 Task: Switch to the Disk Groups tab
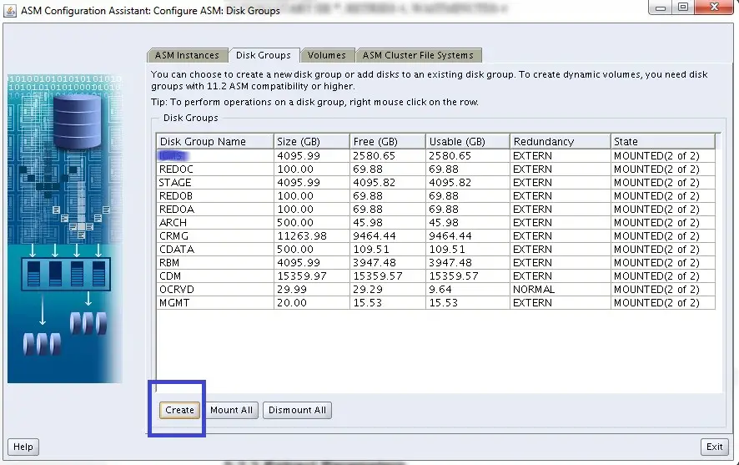coord(263,55)
